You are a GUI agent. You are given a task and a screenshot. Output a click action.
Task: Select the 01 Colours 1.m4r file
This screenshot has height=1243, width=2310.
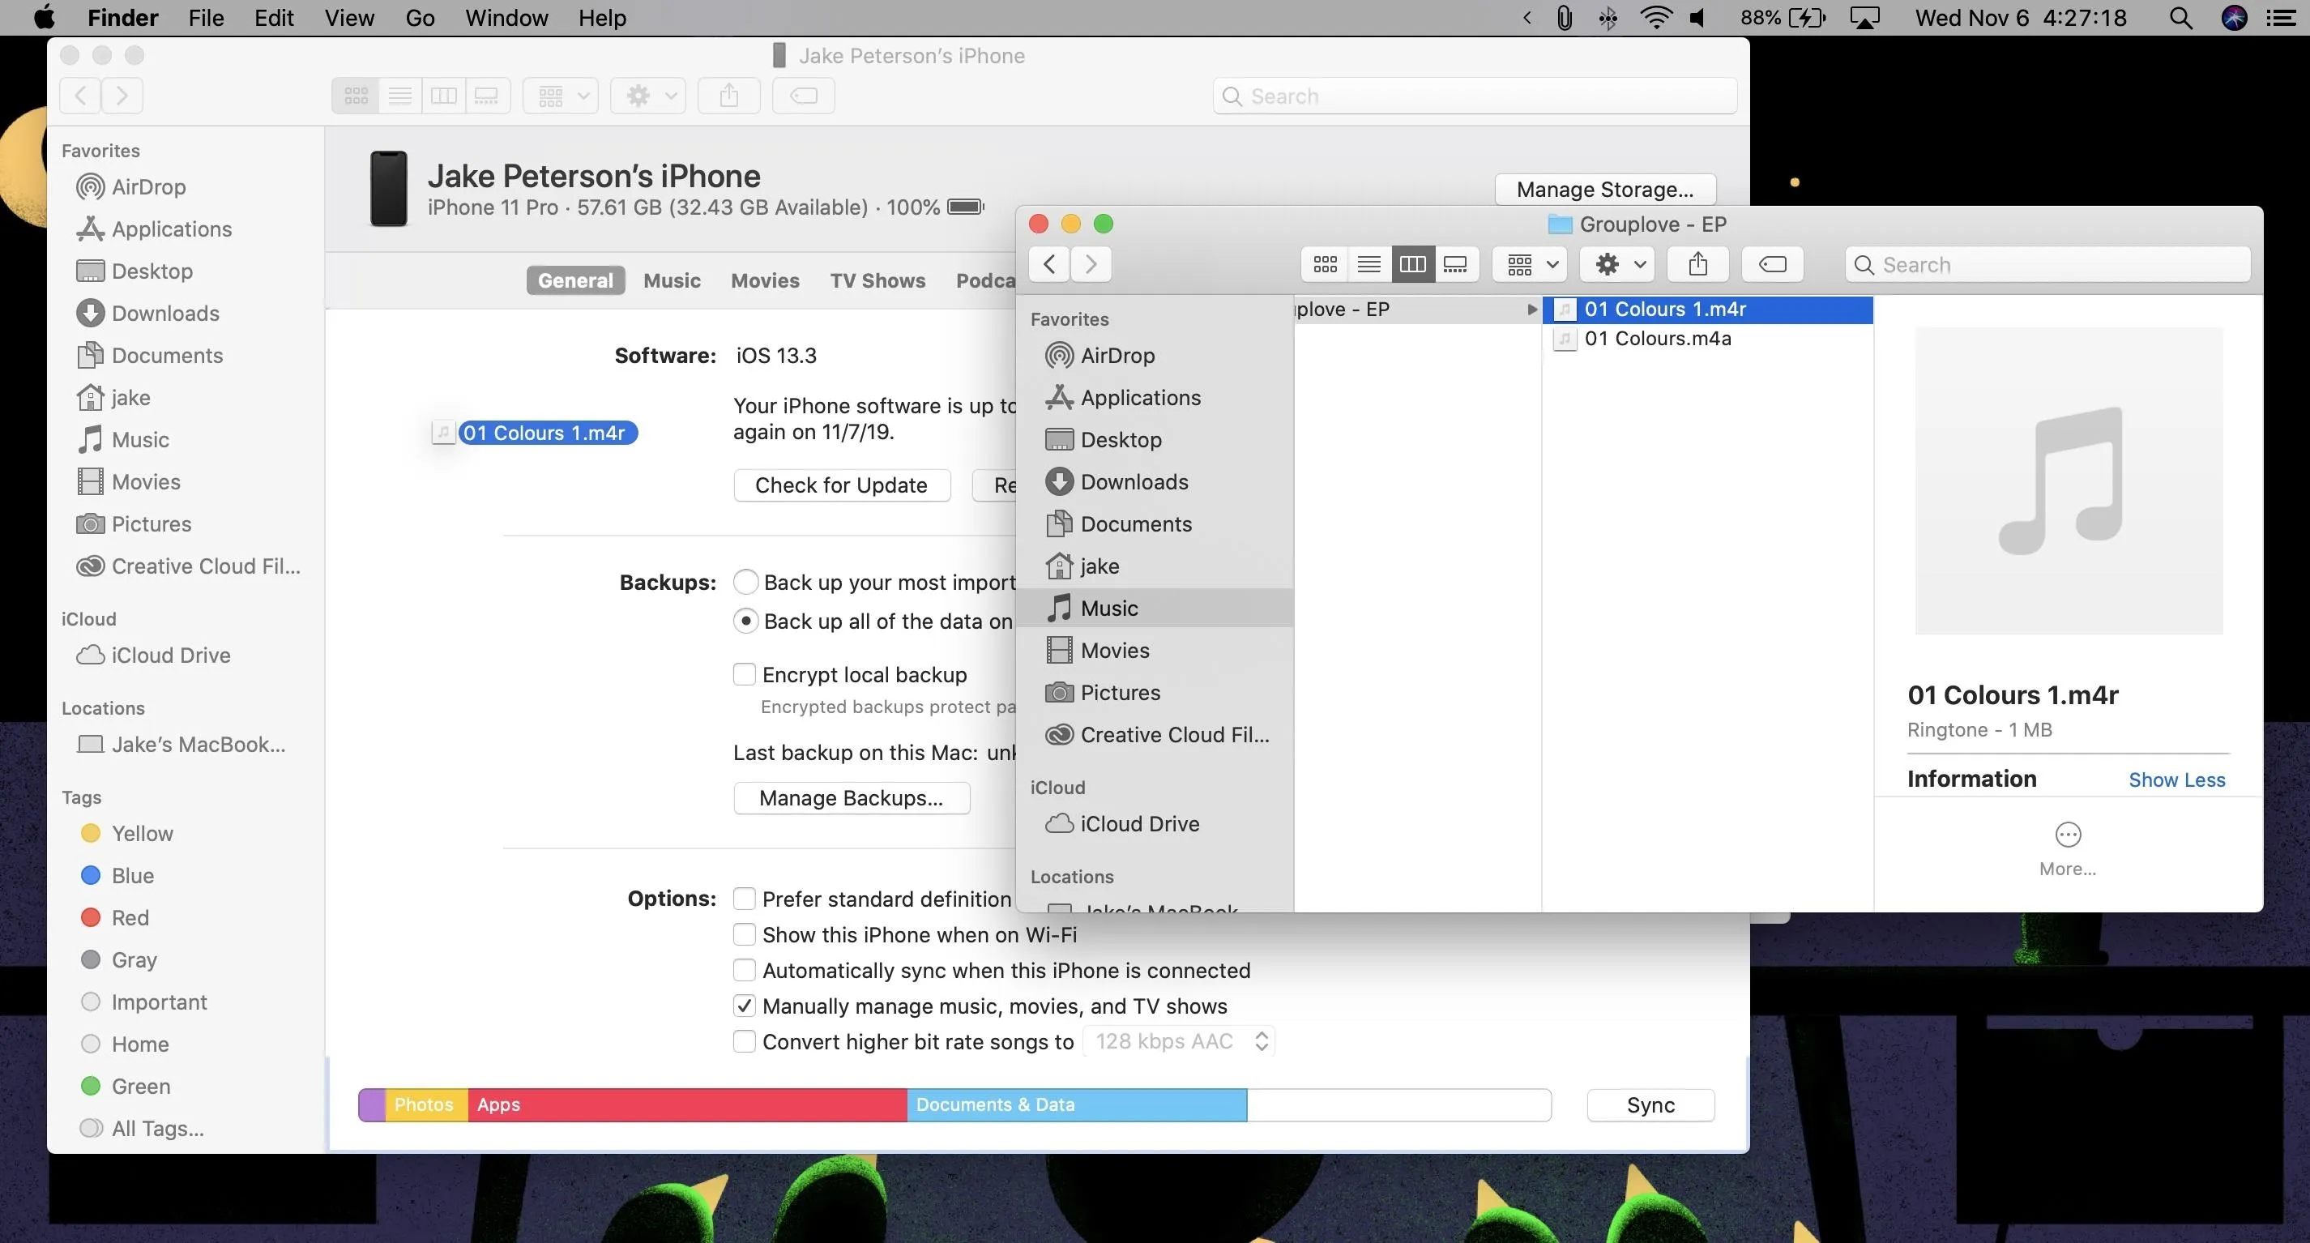pos(1708,310)
